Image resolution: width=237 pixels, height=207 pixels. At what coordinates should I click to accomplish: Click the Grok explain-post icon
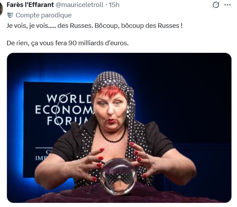(x=216, y=5)
